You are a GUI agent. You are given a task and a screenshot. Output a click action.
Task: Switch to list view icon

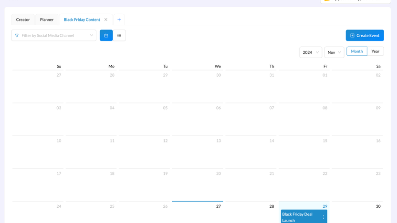coord(119,35)
